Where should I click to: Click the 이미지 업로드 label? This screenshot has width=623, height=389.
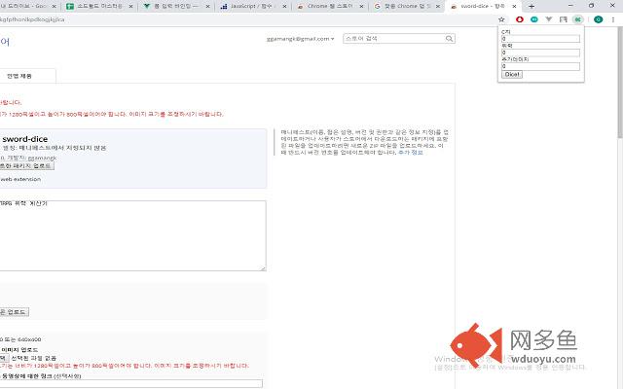point(19,350)
